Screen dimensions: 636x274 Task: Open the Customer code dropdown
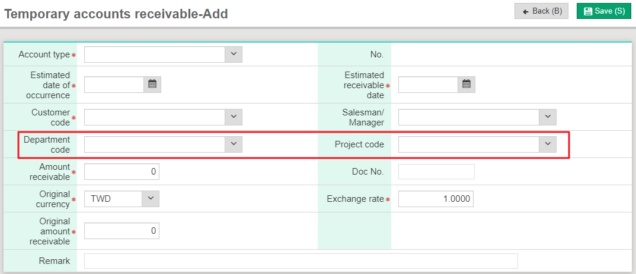(x=234, y=117)
